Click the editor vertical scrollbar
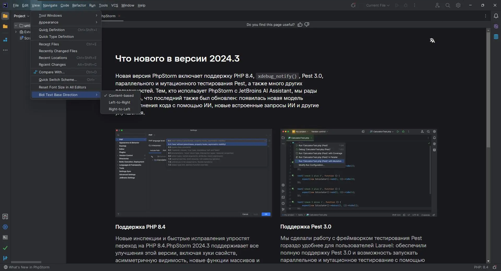The height and width of the screenshot is (271, 501). click(488, 89)
